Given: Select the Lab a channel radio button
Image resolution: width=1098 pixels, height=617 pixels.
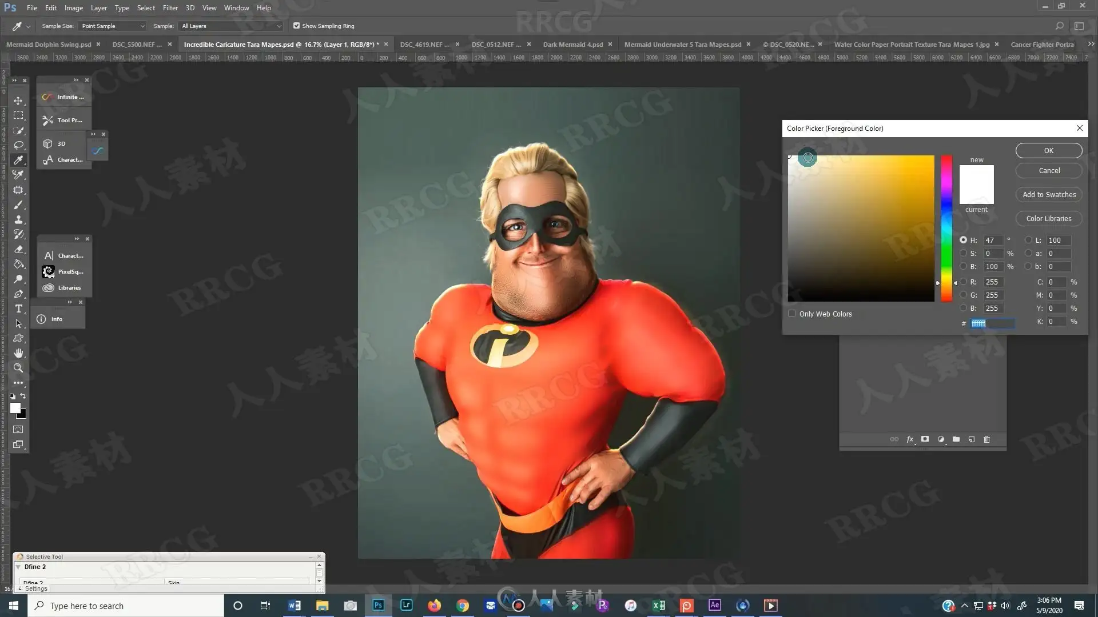Looking at the screenshot, I should [x=1029, y=253].
